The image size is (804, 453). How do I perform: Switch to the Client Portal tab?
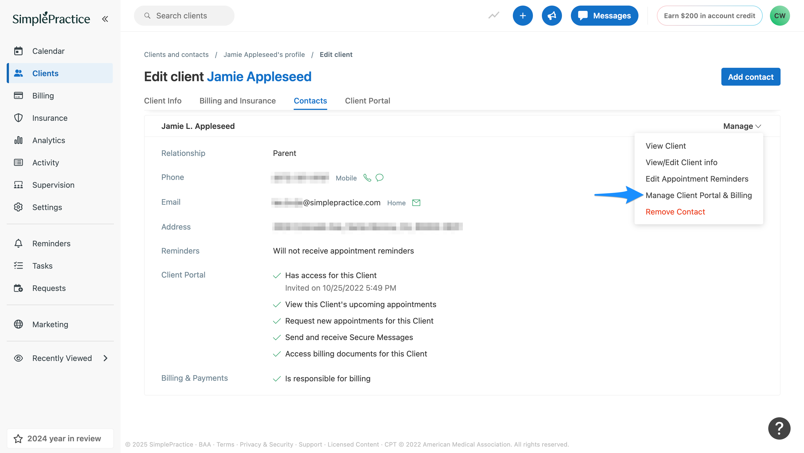(x=367, y=101)
